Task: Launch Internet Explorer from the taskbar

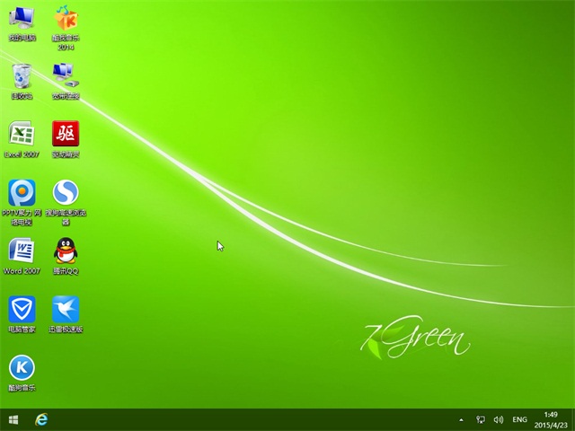Action: point(41,419)
